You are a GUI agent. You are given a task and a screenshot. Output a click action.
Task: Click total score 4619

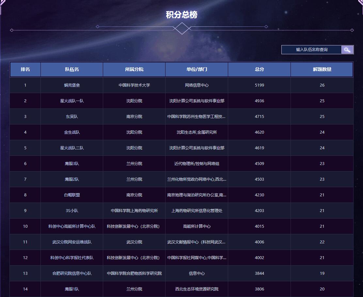click(259, 148)
